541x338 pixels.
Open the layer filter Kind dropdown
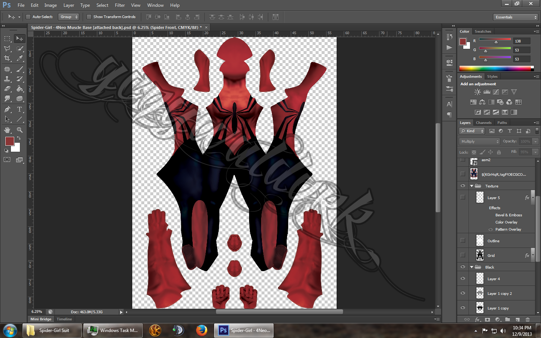coord(472,131)
